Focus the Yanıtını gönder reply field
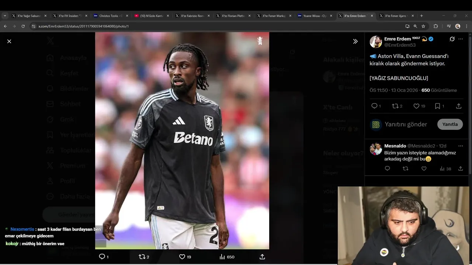Screen dimensions: 472x265 [406, 124]
